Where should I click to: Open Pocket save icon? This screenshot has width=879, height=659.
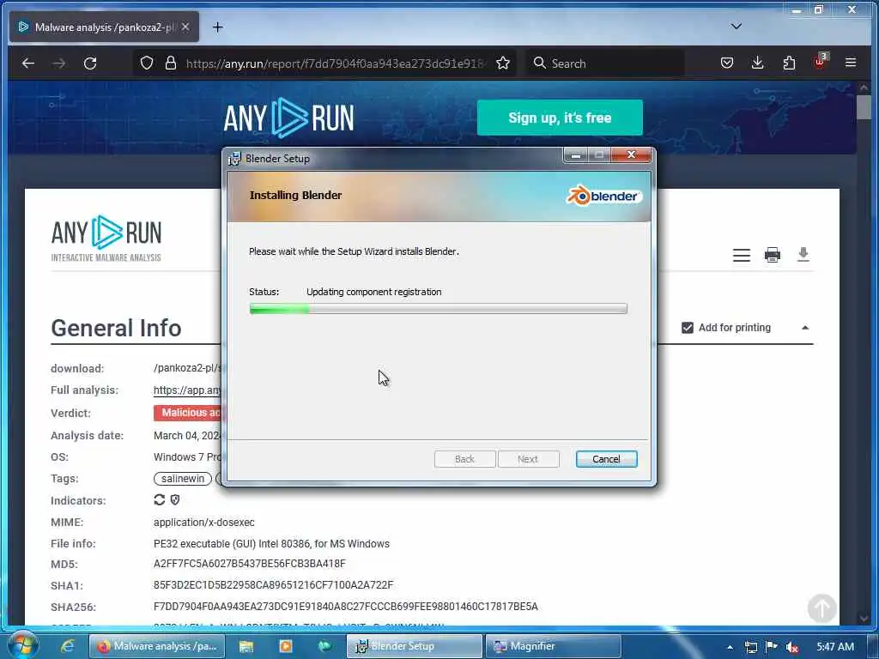coord(726,63)
